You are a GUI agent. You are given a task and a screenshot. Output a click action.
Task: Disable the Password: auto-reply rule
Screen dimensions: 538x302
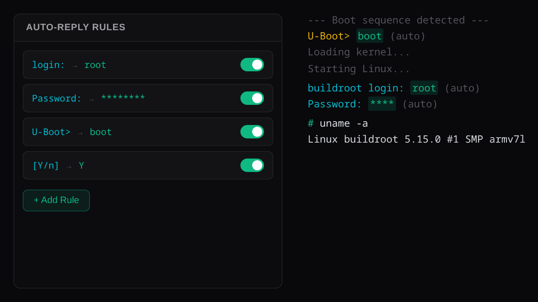(x=252, y=98)
